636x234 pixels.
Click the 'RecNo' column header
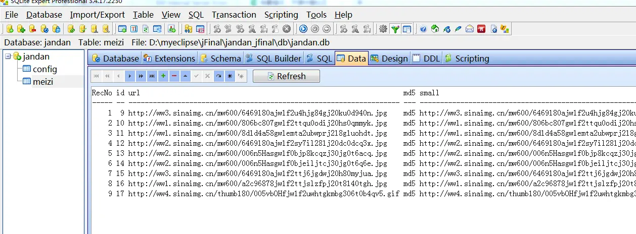[x=102, y=93]
